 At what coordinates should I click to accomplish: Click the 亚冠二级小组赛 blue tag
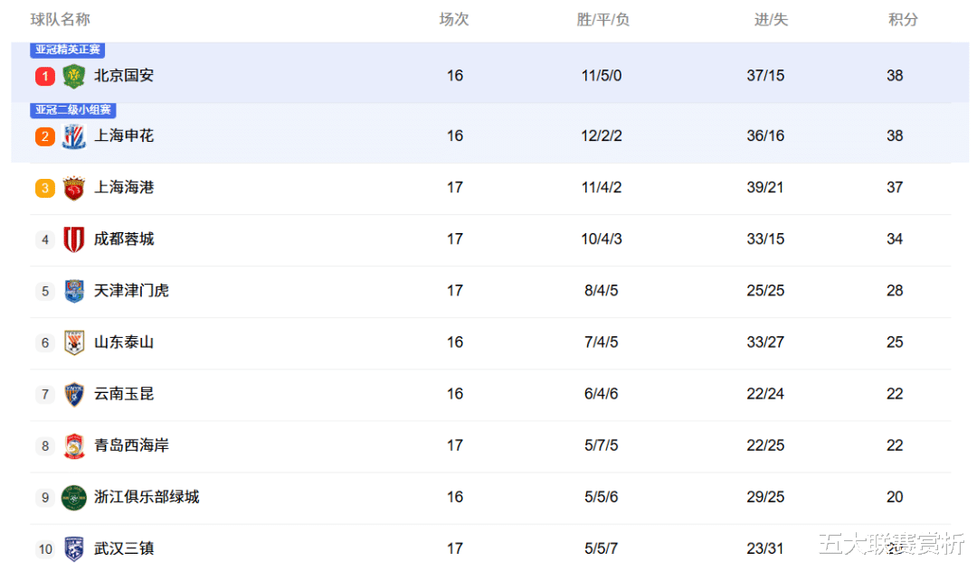coord(73,110)
